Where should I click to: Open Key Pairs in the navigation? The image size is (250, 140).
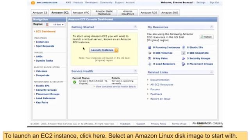[42, 102]
